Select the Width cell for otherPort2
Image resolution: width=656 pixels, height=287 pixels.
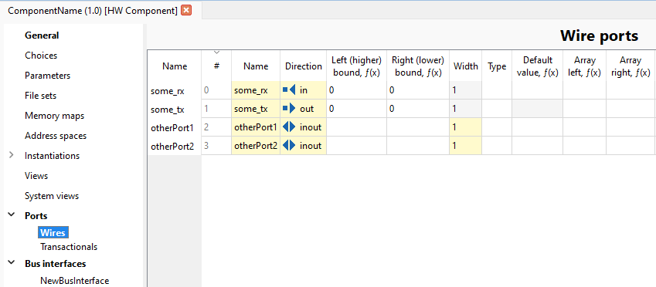point(466,145)
